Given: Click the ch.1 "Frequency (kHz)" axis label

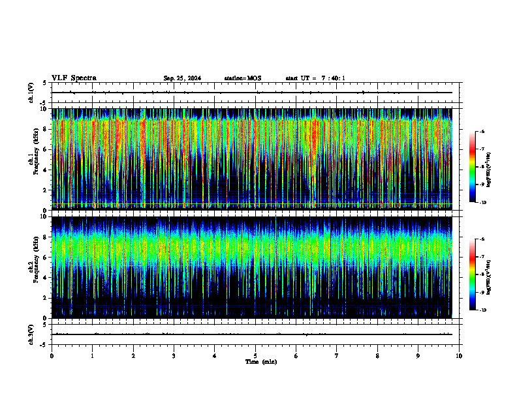Looking at the screenshot, I should click(37, 151).
